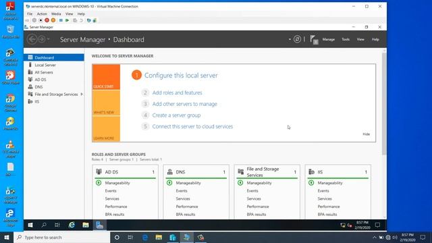The height and width of the screenshot is (243, 432).
Task: Click the green Reset/Play VM toolbar icon
Action: [67, 20]
